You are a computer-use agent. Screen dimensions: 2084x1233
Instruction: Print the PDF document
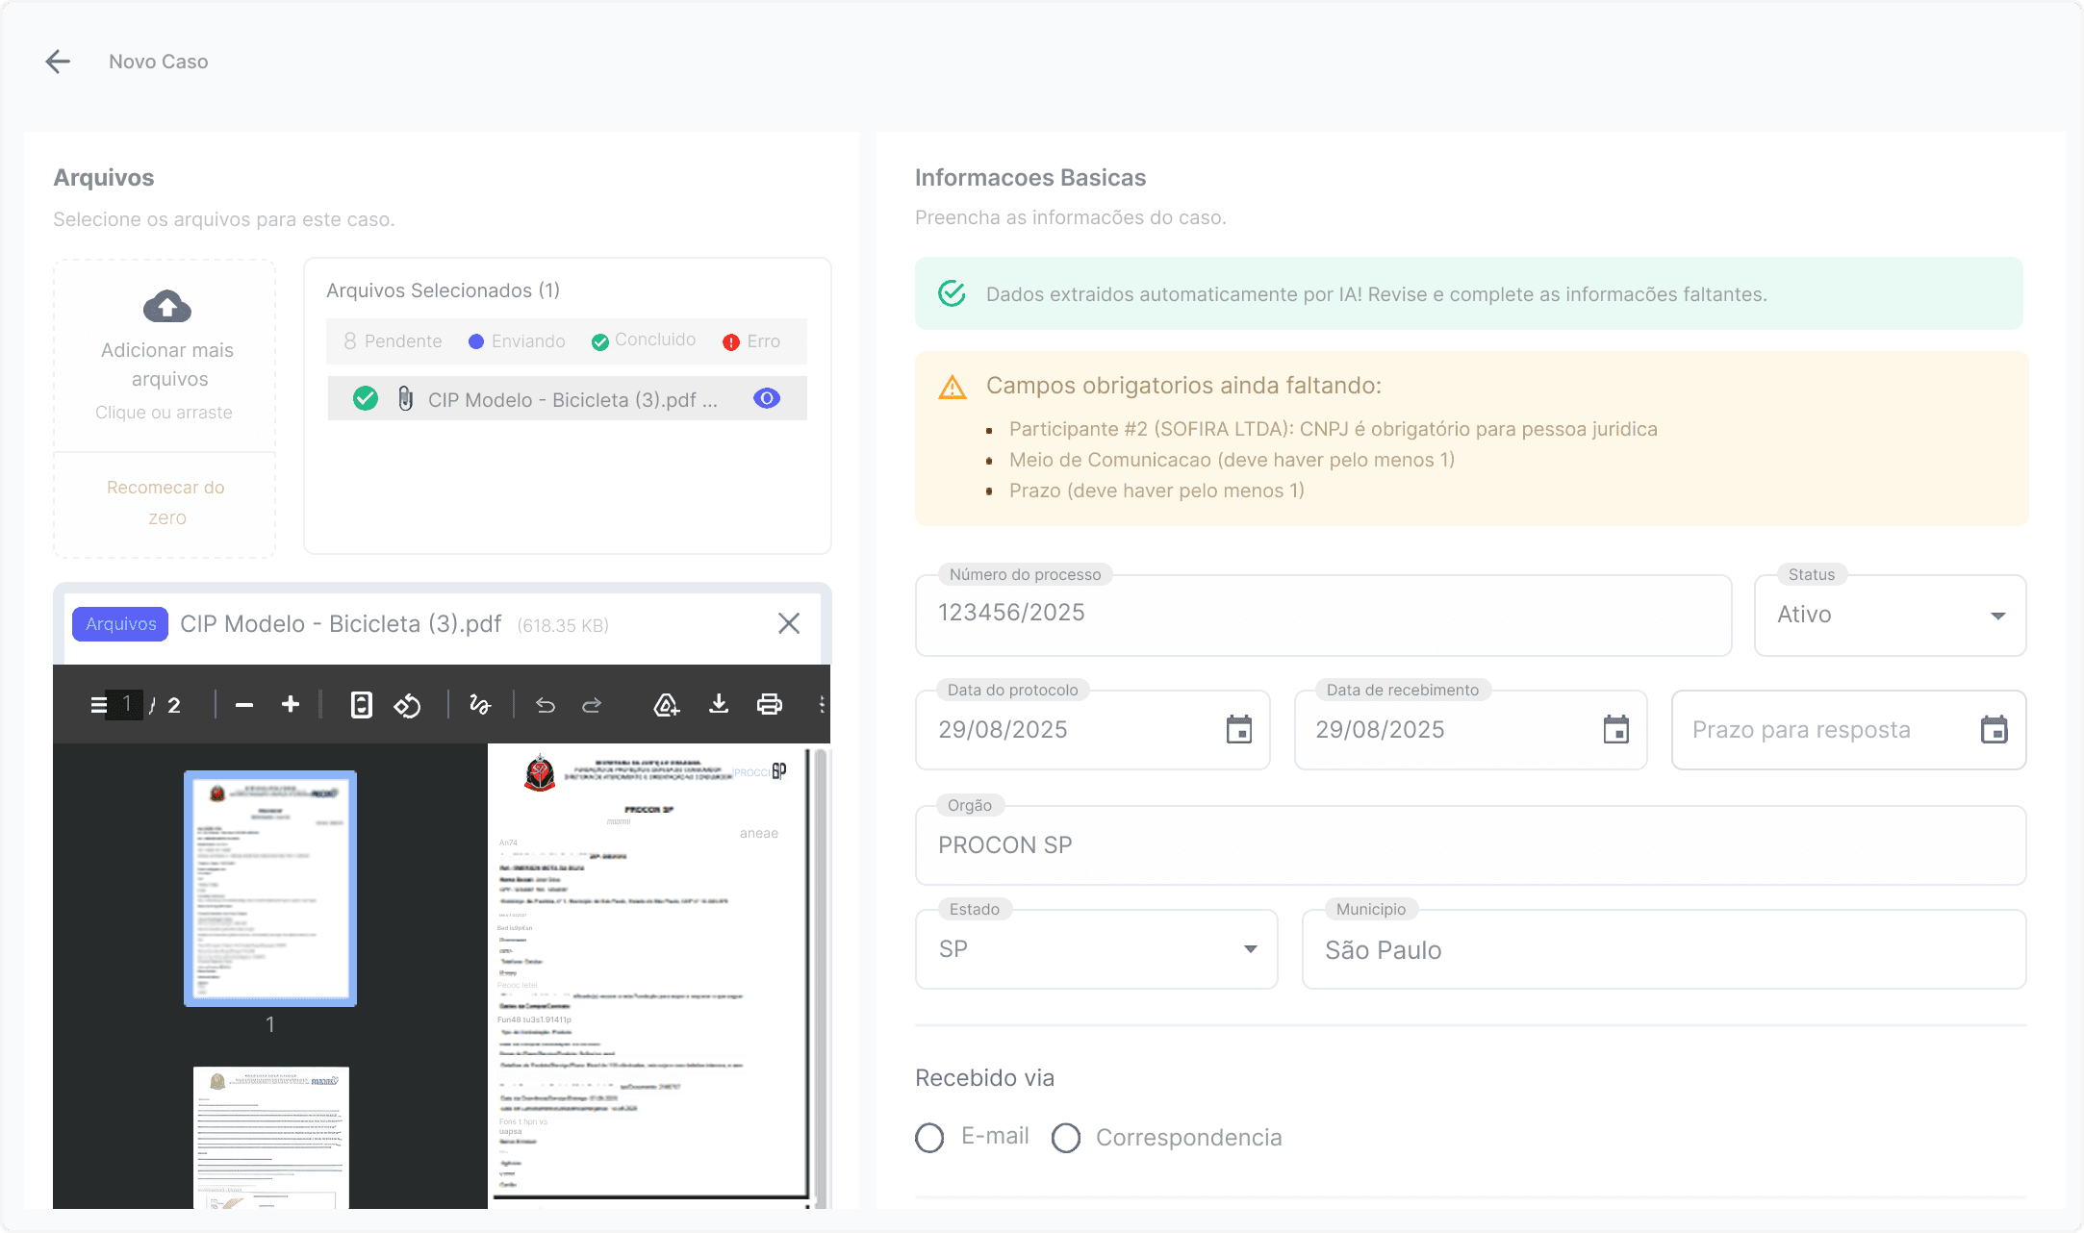click(x=769, y=705)
